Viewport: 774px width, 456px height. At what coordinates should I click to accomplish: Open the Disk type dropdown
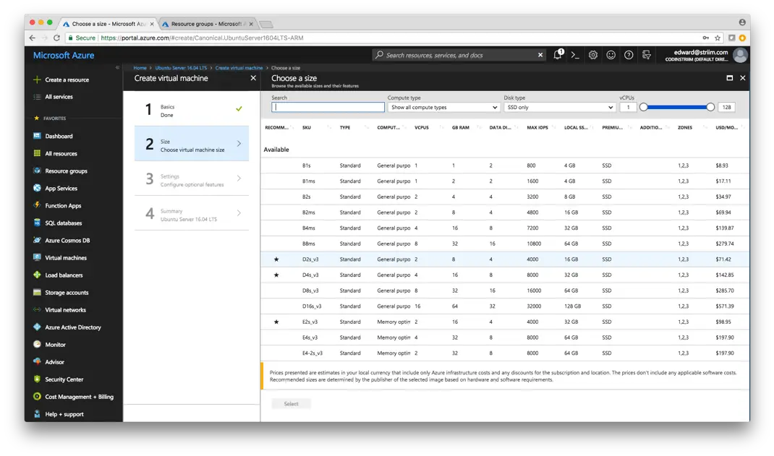pos(559,108)
